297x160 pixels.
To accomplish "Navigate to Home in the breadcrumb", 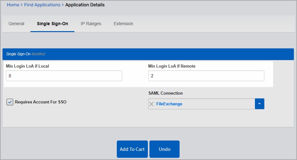I will 13,5.
